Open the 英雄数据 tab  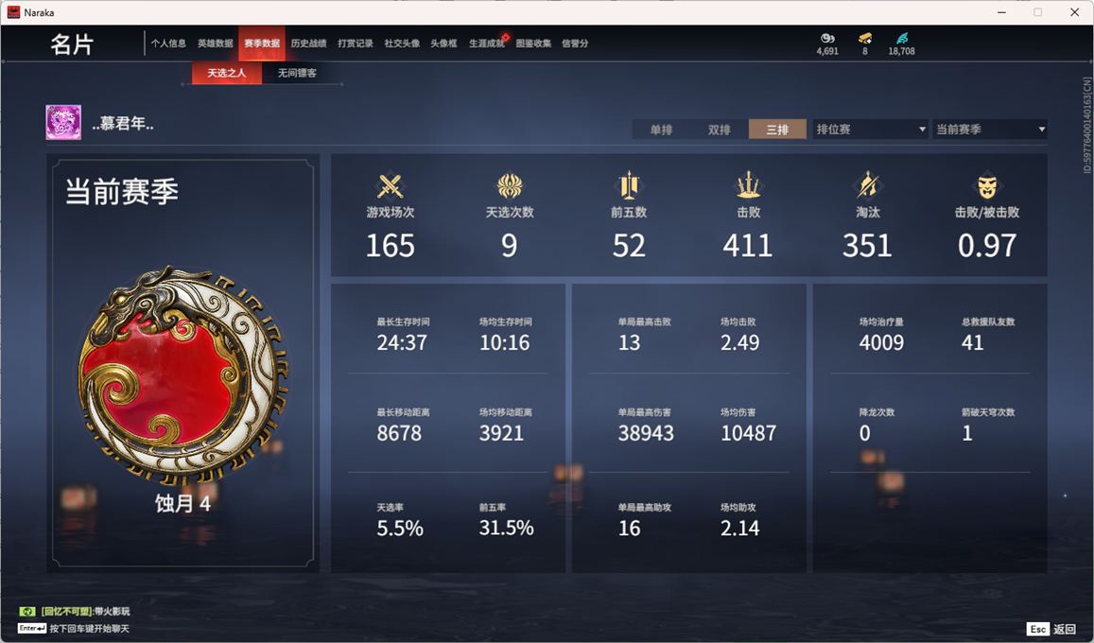coord(215,43)
